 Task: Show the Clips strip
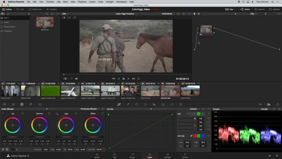[230, 9]
